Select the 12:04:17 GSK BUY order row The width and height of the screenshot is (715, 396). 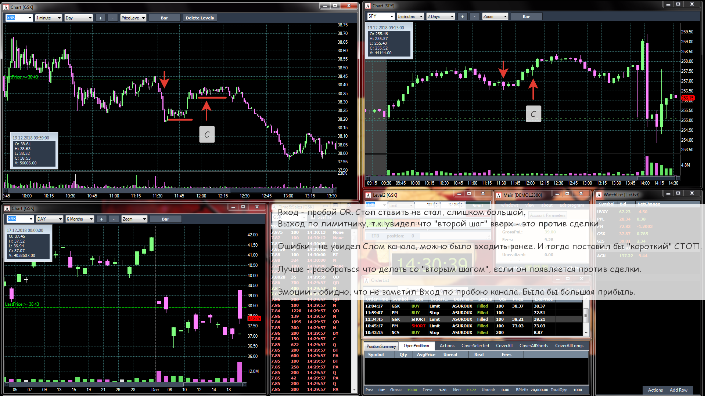click(473, 306)
